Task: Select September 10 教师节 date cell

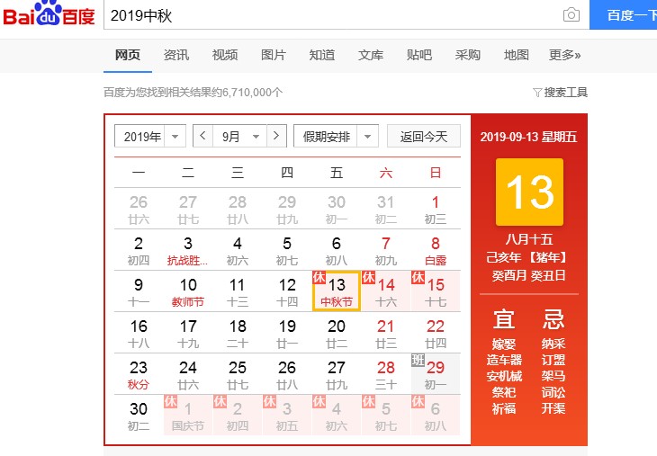Action: tap(188, 291)
